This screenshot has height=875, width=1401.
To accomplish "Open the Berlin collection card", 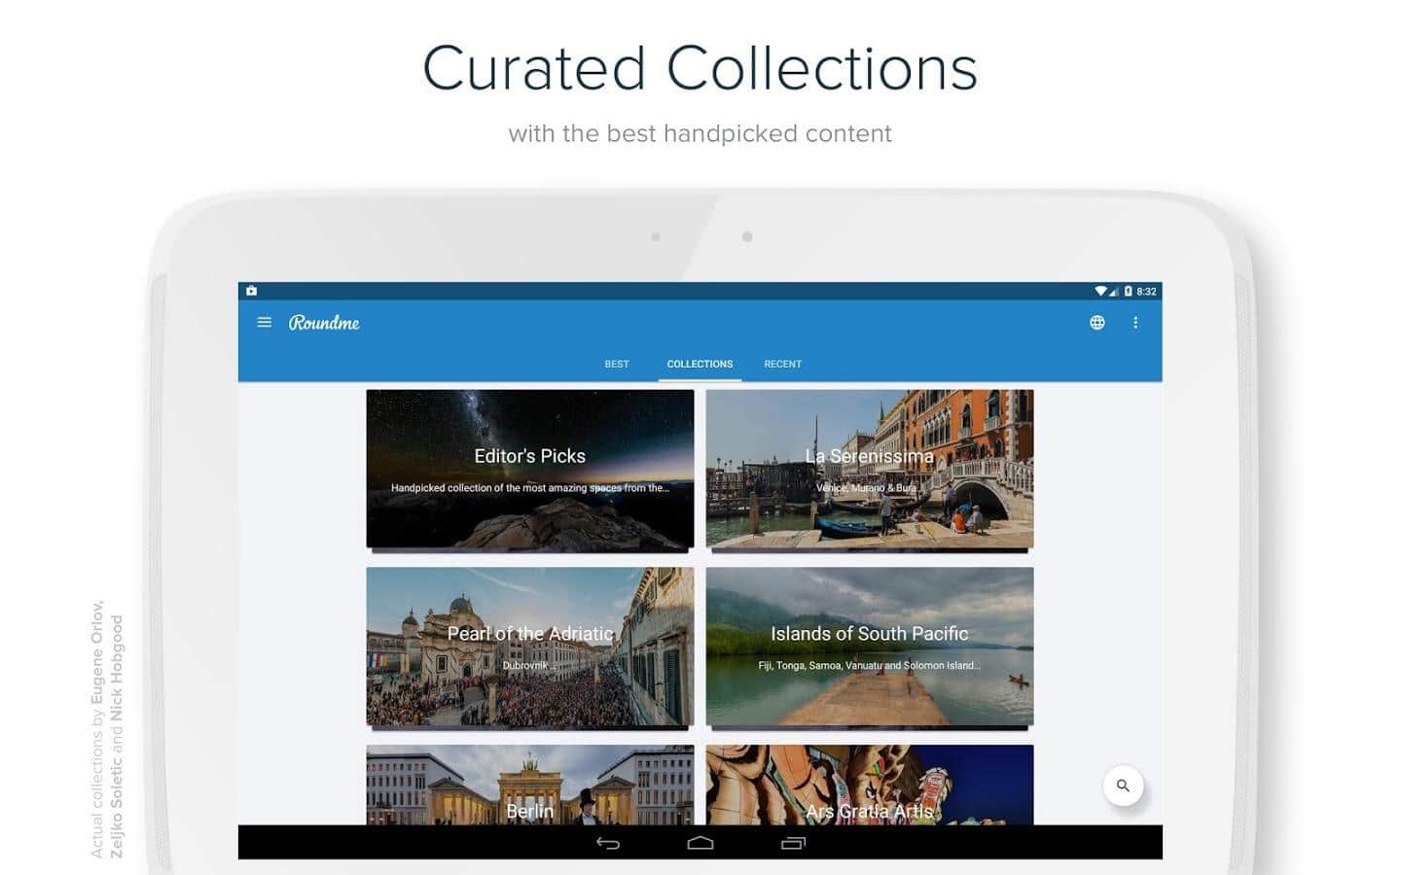I will tap(530, 787).
